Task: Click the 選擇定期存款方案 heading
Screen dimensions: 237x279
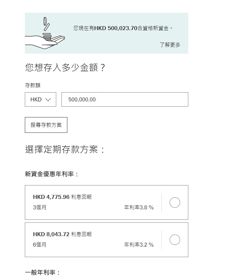Action: point(64,149)
